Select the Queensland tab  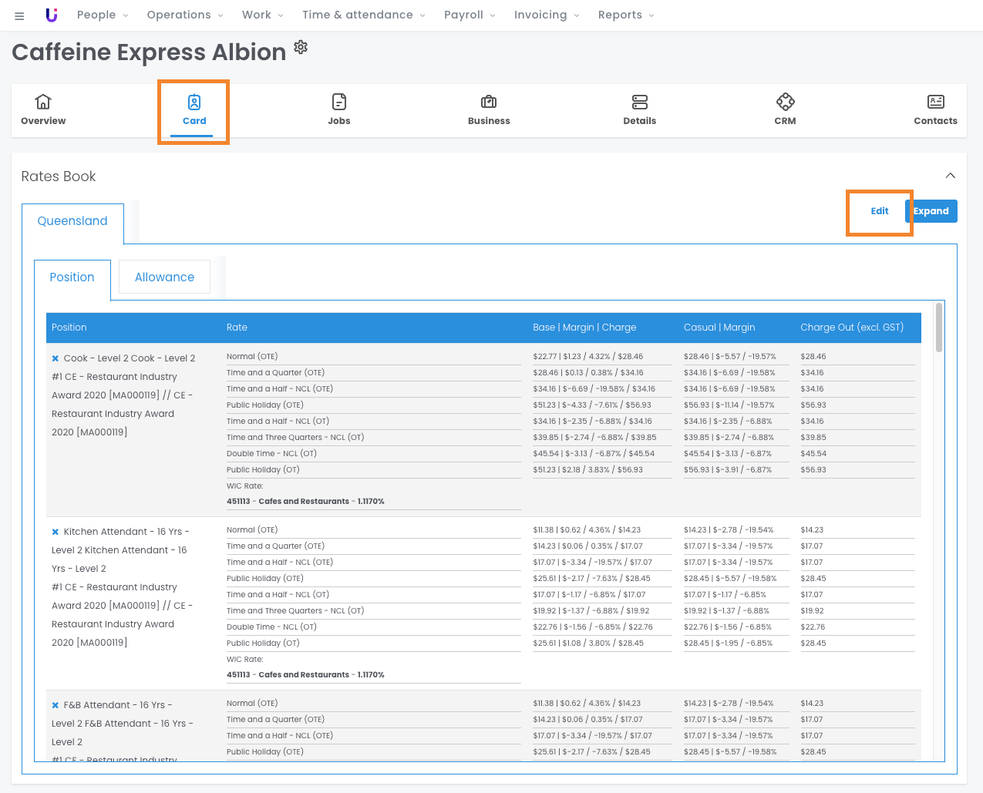click(72, 221)
